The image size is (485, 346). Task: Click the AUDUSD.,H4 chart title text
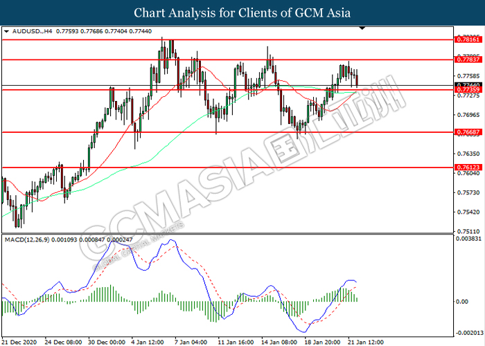coord(32,31)
